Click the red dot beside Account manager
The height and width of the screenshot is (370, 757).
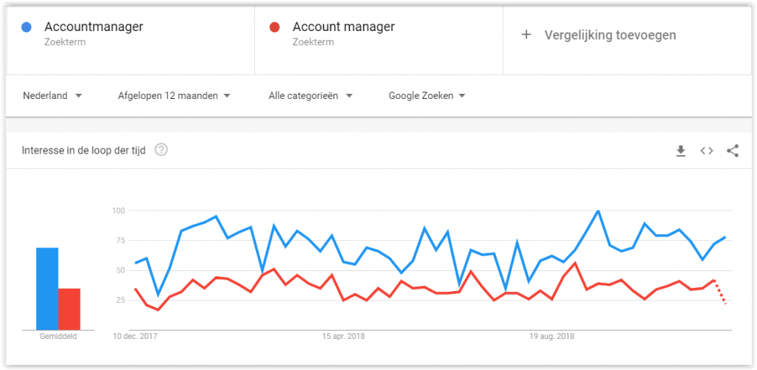click(x=274, y=27)
